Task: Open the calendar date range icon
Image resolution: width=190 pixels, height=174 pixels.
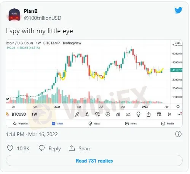Action: [x=159, y=114]
